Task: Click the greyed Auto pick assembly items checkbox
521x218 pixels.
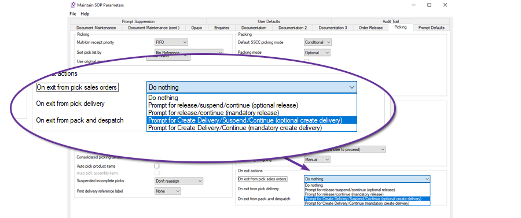Action: (x=157, y=173)
